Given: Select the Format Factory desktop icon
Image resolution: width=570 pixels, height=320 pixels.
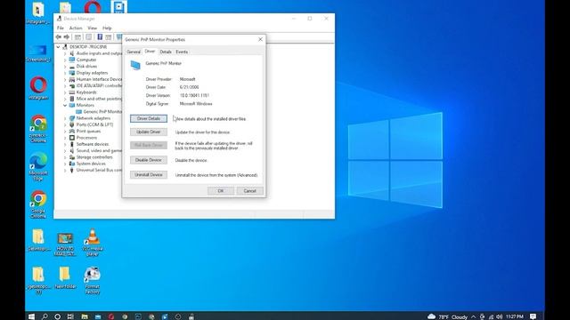Looking at the screenshot, I should click(x=93, y=280).
